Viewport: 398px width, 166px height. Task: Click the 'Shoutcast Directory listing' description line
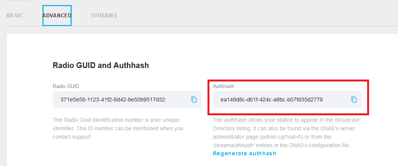click(x=285, y=128)
